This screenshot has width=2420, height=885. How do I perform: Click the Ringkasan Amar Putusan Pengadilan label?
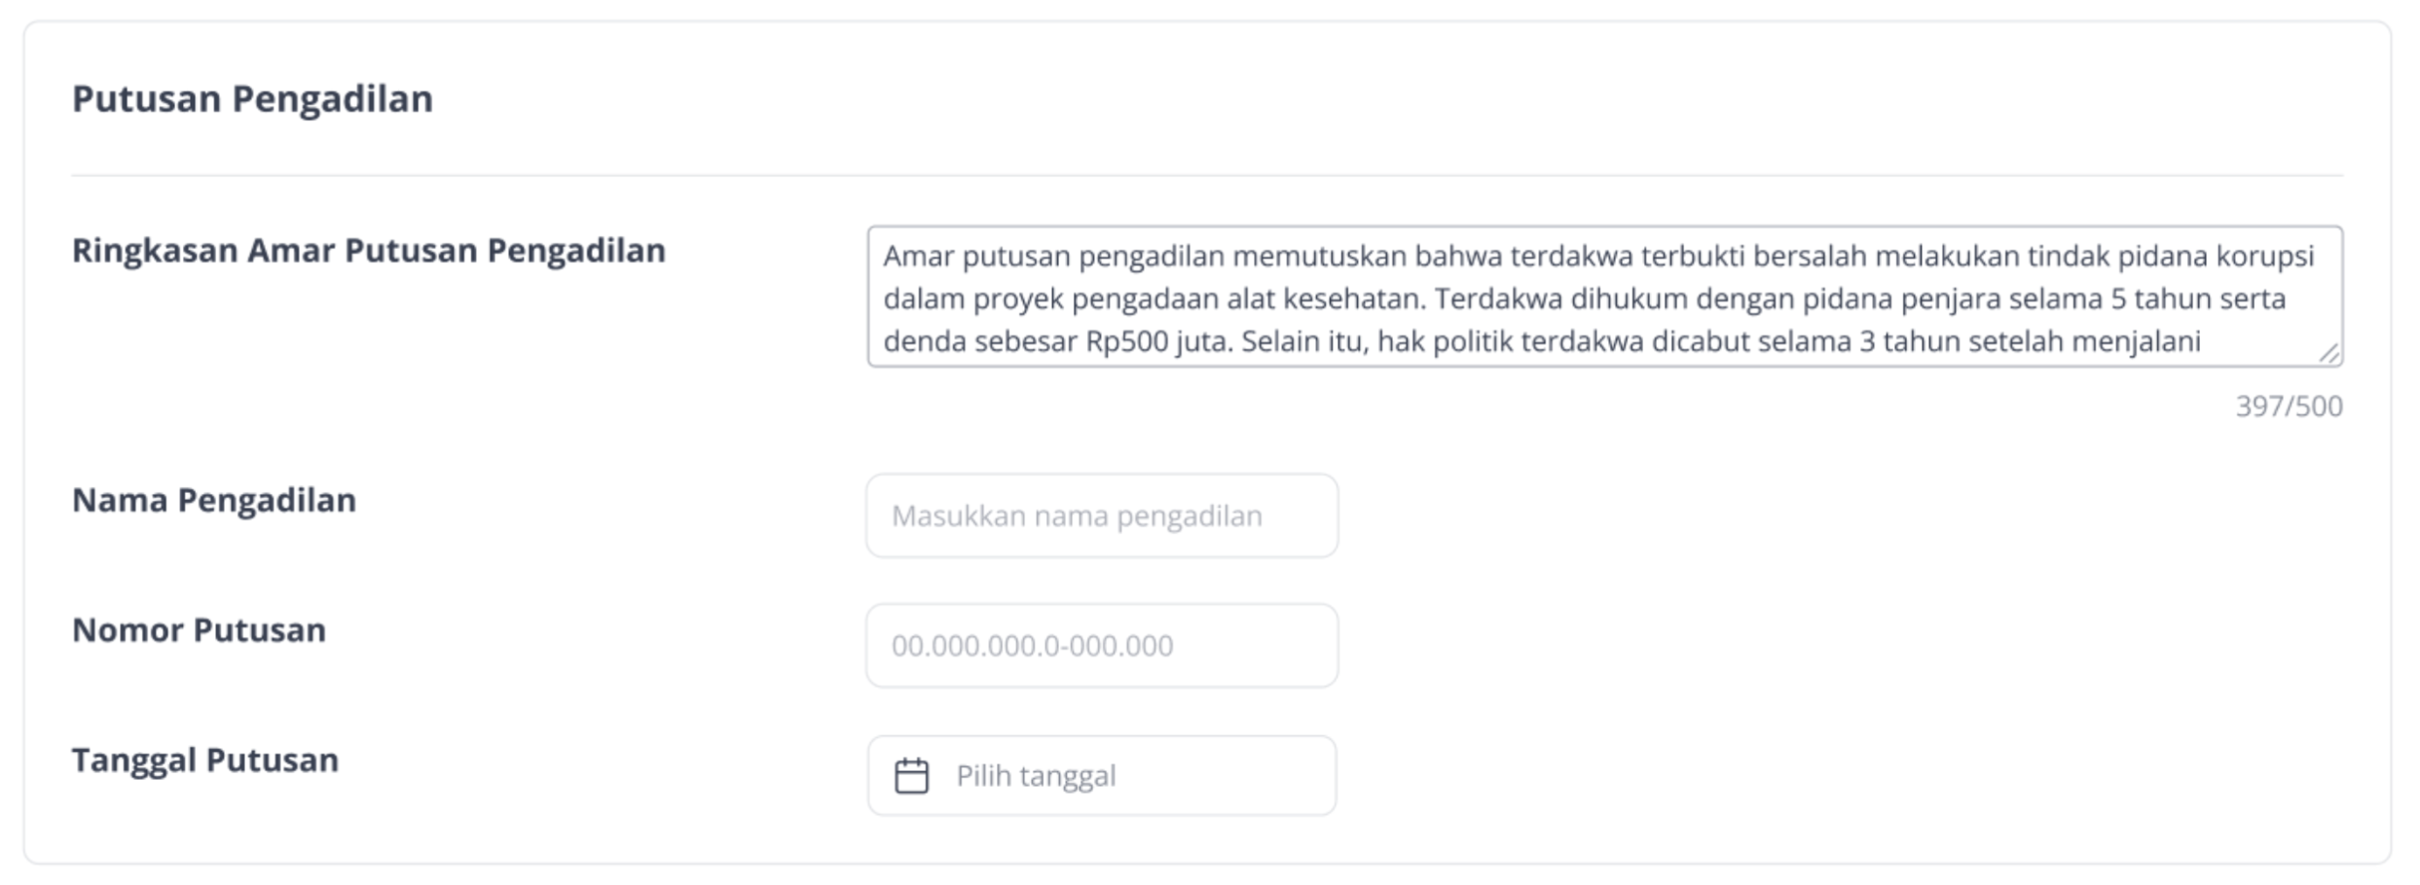[369, 251]
